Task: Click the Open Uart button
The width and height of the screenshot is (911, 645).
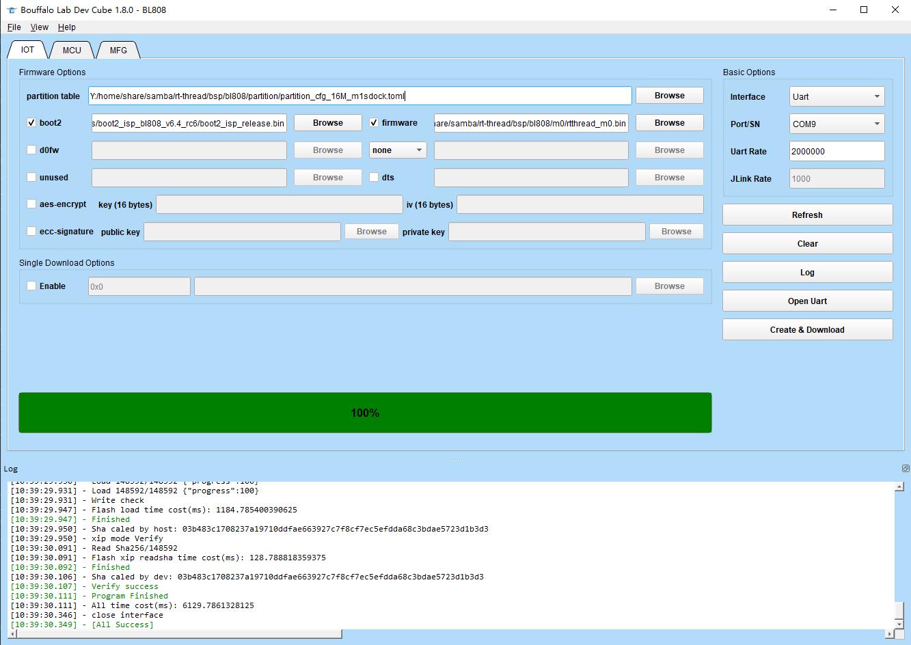Action: pyautogui.click(x=807, y=301)
